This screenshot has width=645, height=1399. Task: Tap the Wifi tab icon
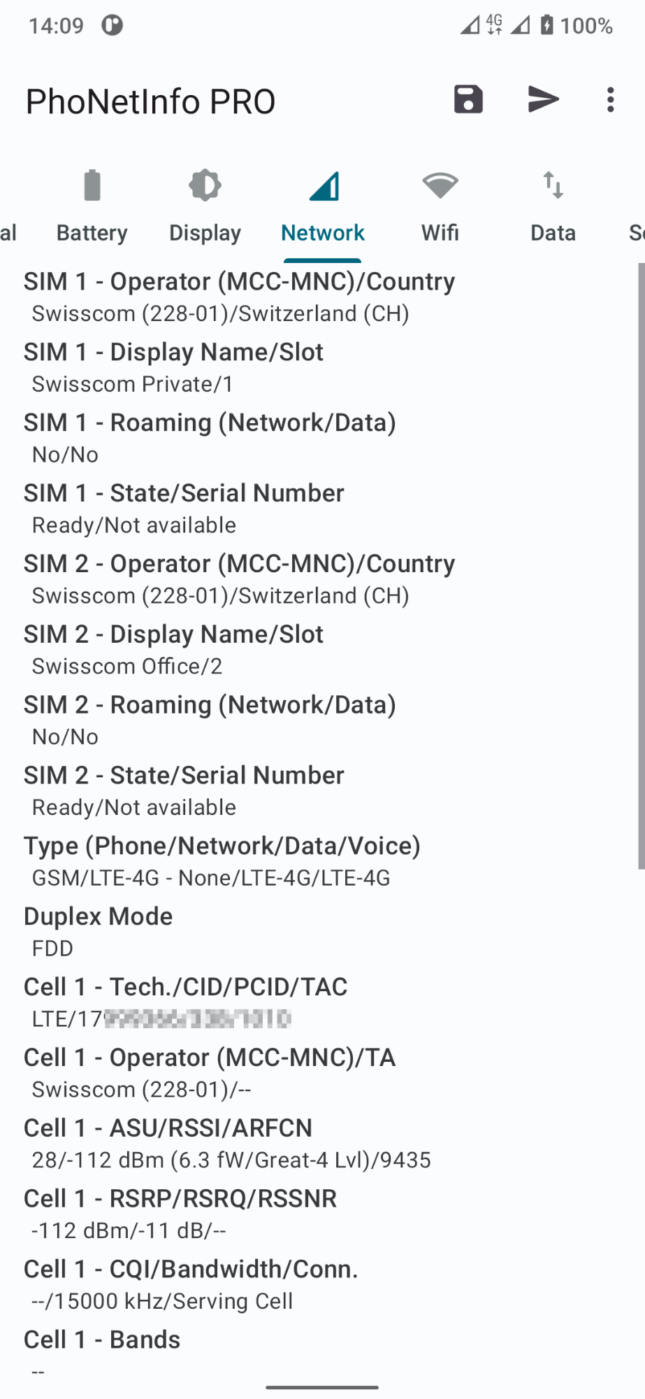coord(440,185)
